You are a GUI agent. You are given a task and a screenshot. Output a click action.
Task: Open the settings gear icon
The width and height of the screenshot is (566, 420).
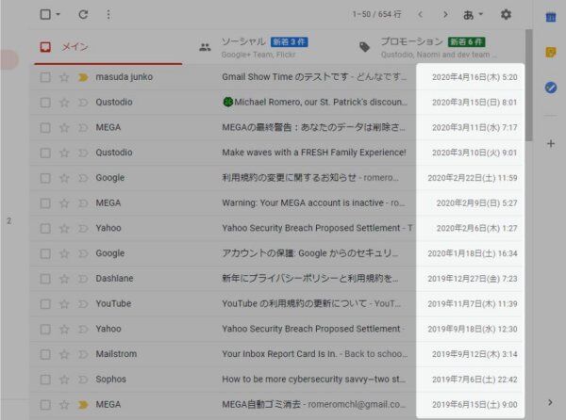tap(506, 14)
